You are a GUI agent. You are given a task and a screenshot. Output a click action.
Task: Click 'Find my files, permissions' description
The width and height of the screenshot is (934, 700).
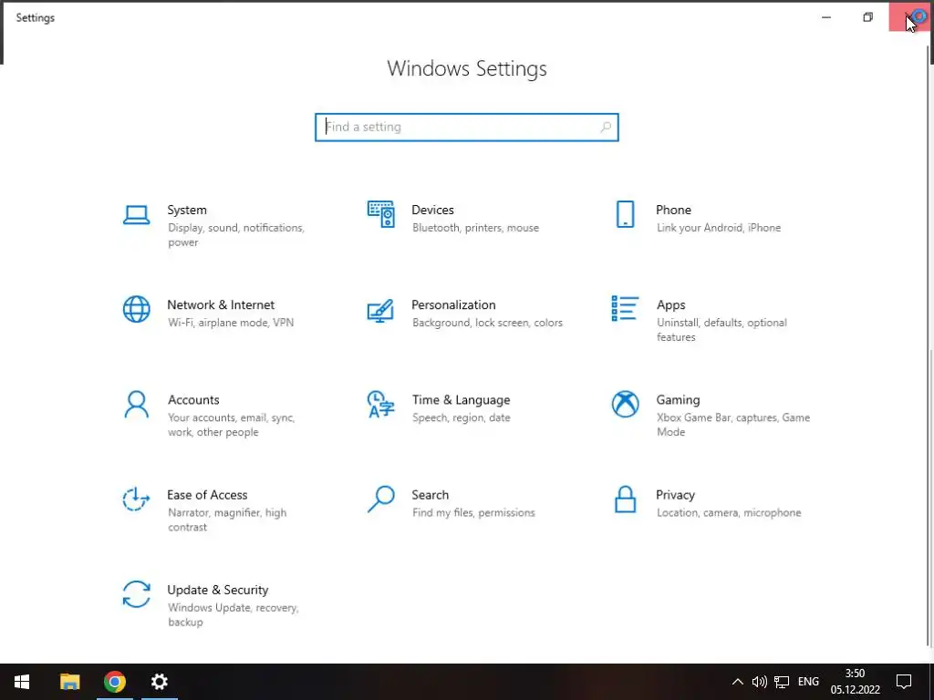[x=473, y=512]
